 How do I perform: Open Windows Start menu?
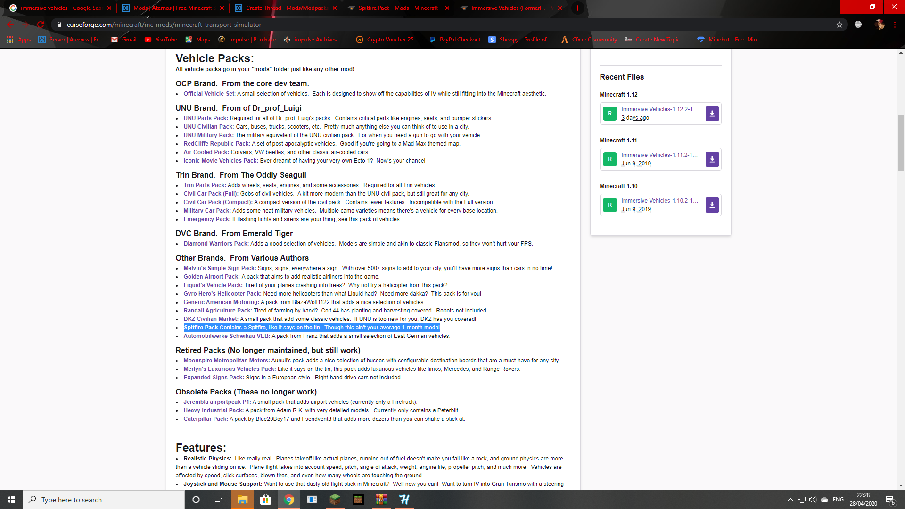(x=11, y=500)
